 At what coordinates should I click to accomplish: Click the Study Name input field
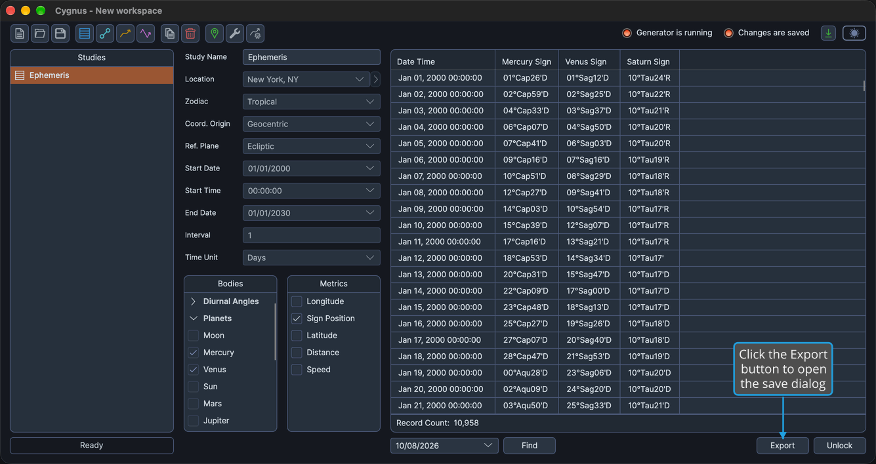pyautogui.click(x=311, y=57)
